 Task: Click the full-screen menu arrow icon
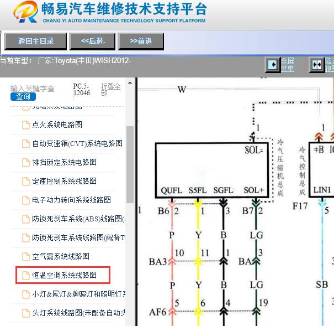coord(272,64)
